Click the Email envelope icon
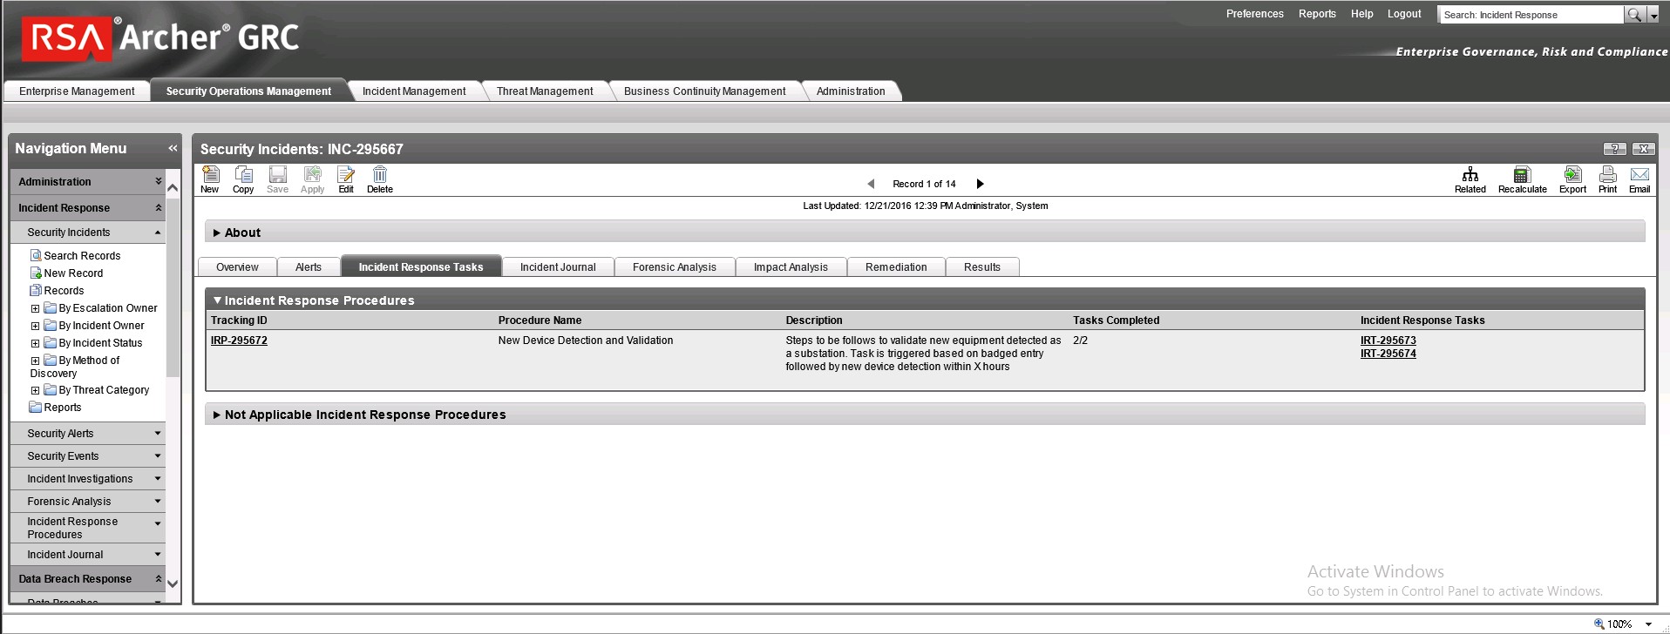Screen dimensions: 1670x634 (1639, 179)
